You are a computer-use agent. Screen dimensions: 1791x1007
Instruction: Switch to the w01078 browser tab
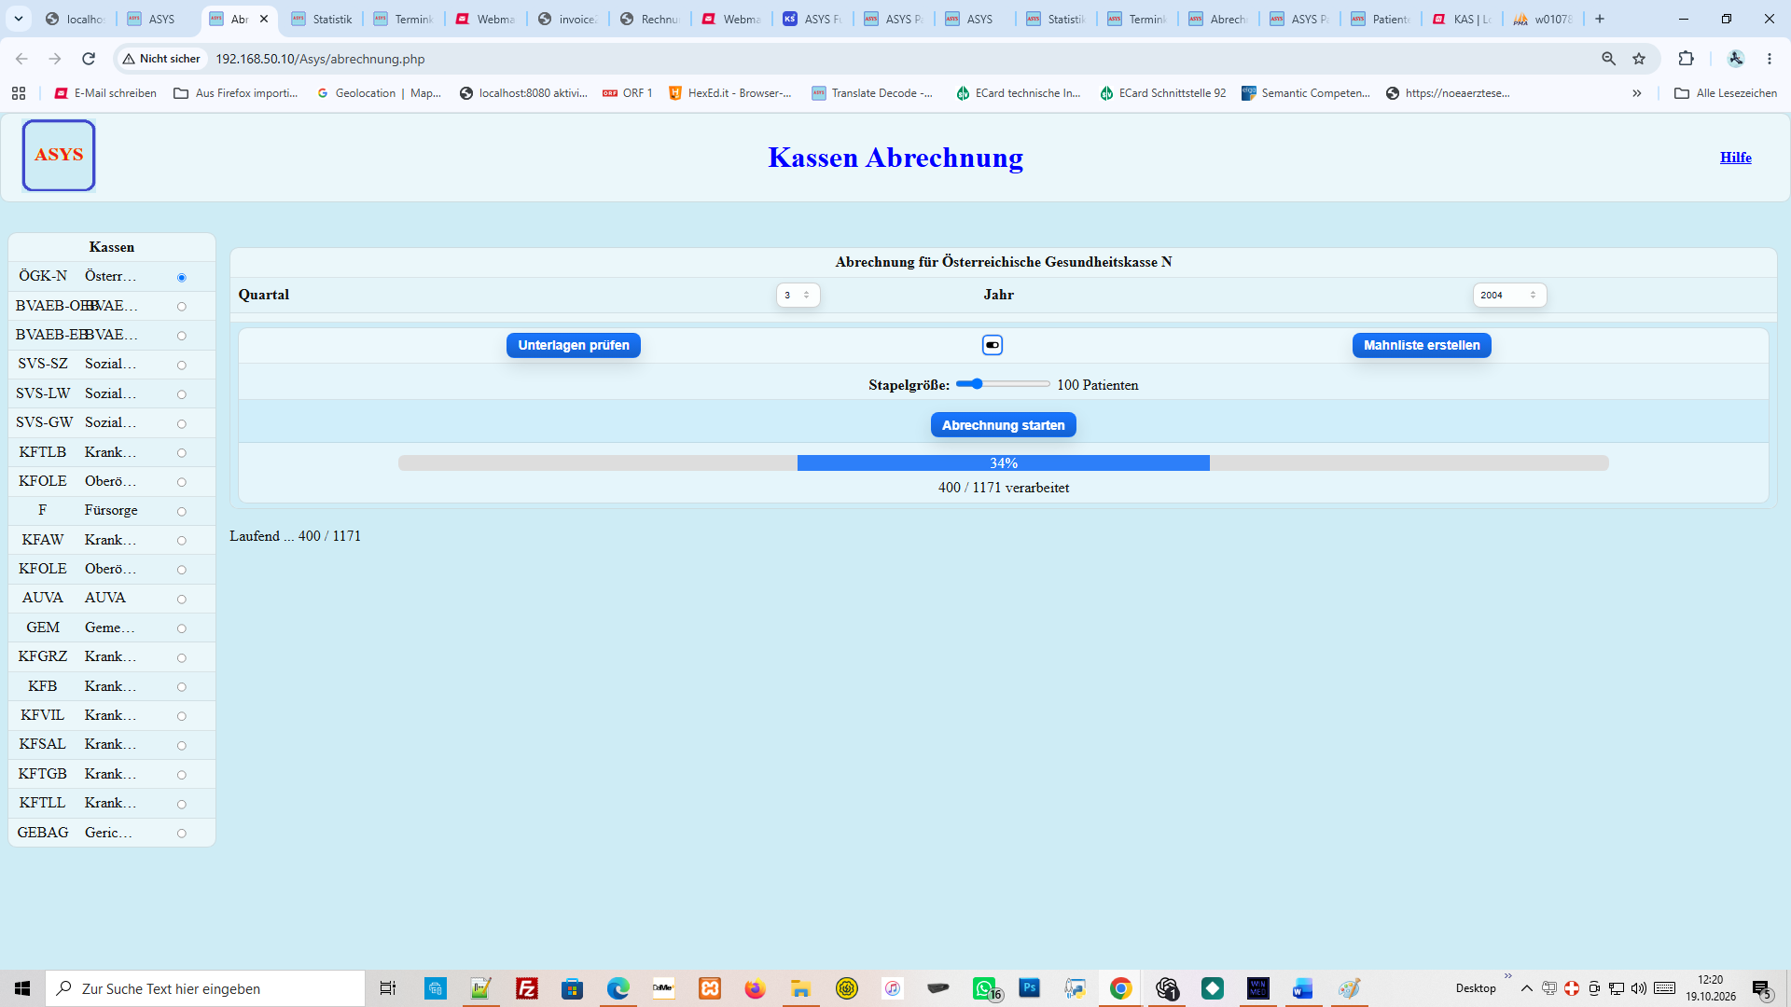pos(1544,19)
